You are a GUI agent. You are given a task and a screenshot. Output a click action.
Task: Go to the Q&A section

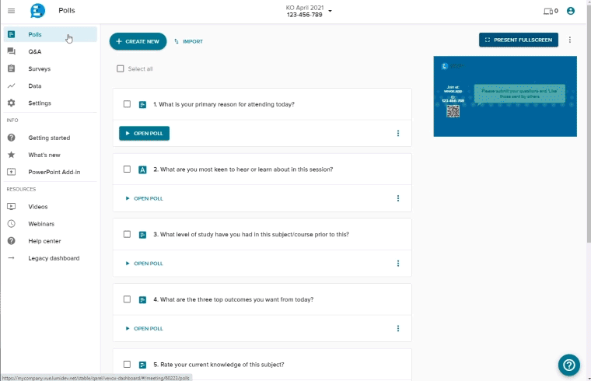coord(35,51)
